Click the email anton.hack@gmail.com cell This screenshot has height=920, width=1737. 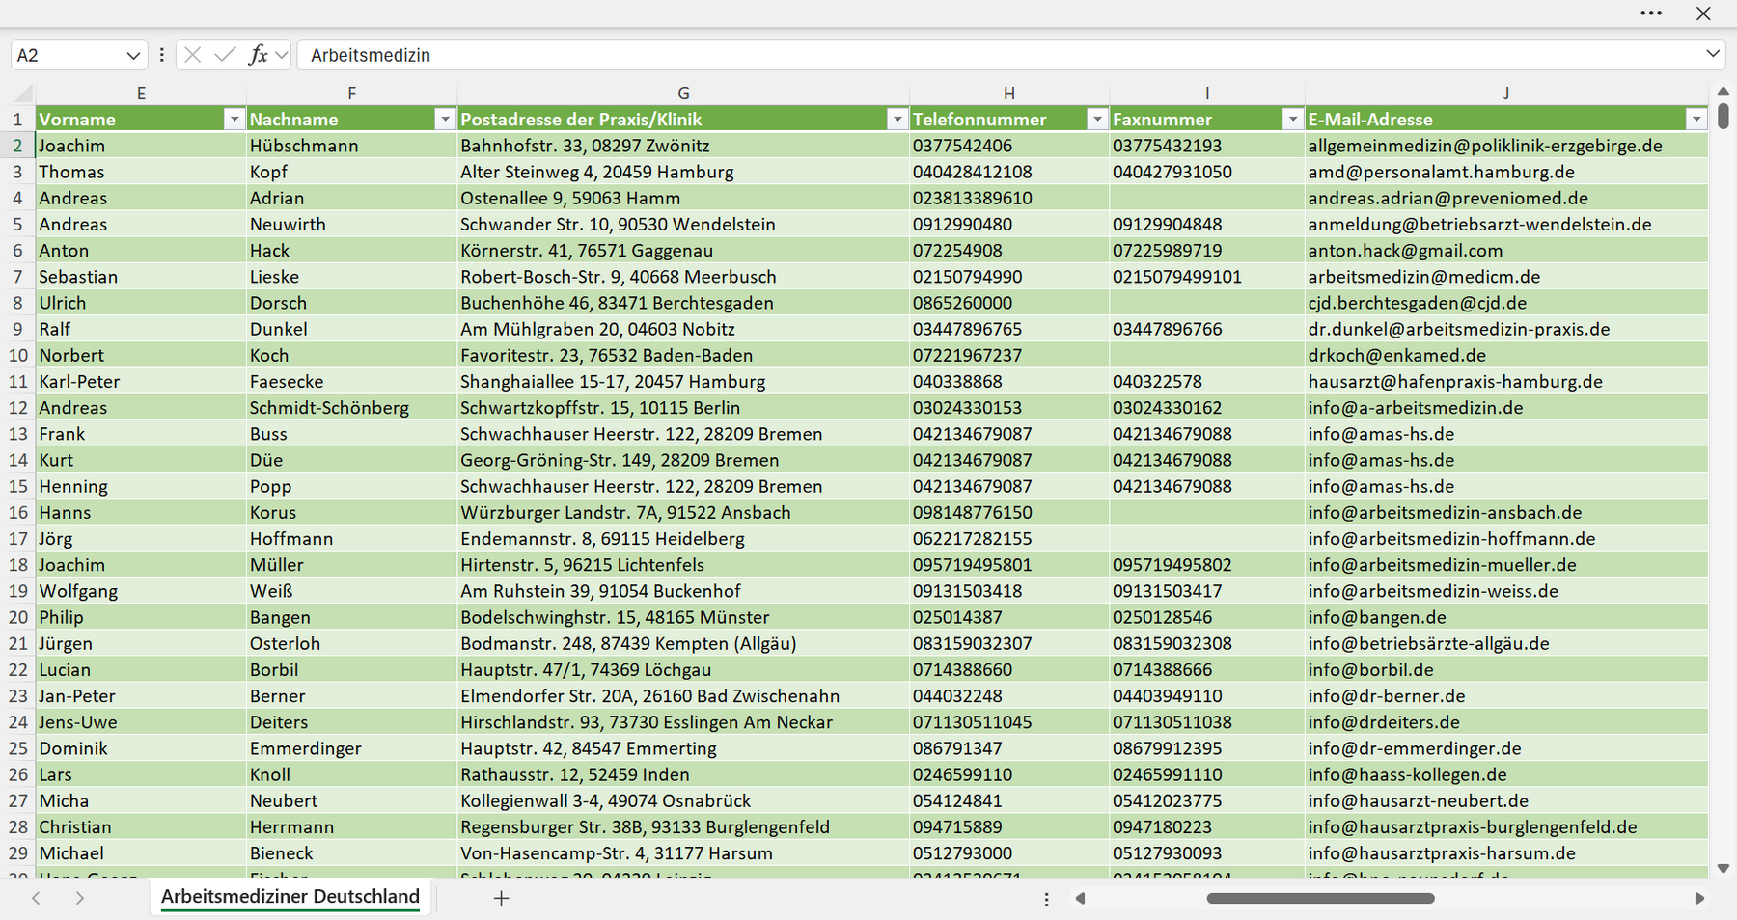(x=1405, y=251)
